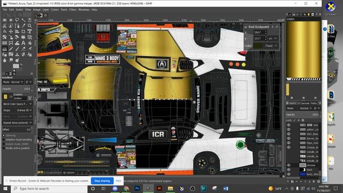Open the Filters menu

point(73,10)
